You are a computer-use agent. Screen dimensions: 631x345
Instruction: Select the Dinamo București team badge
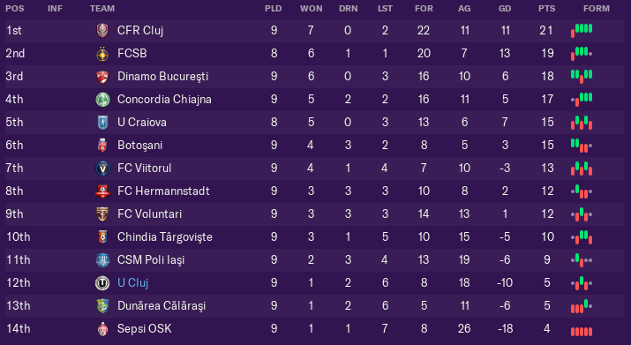(102, 77)
